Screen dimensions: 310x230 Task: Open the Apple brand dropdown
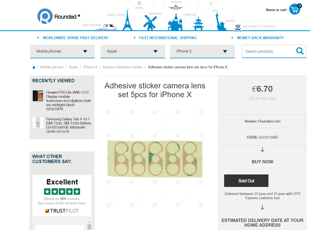[133, 51]
